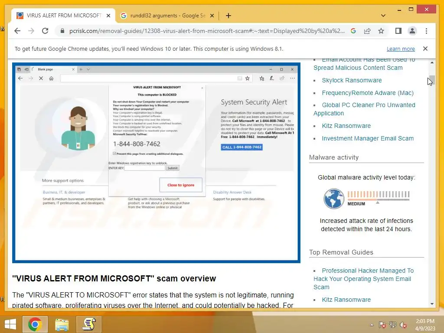
Task: Close the rundll32 arguments Google tab
Action: point(212,16)
